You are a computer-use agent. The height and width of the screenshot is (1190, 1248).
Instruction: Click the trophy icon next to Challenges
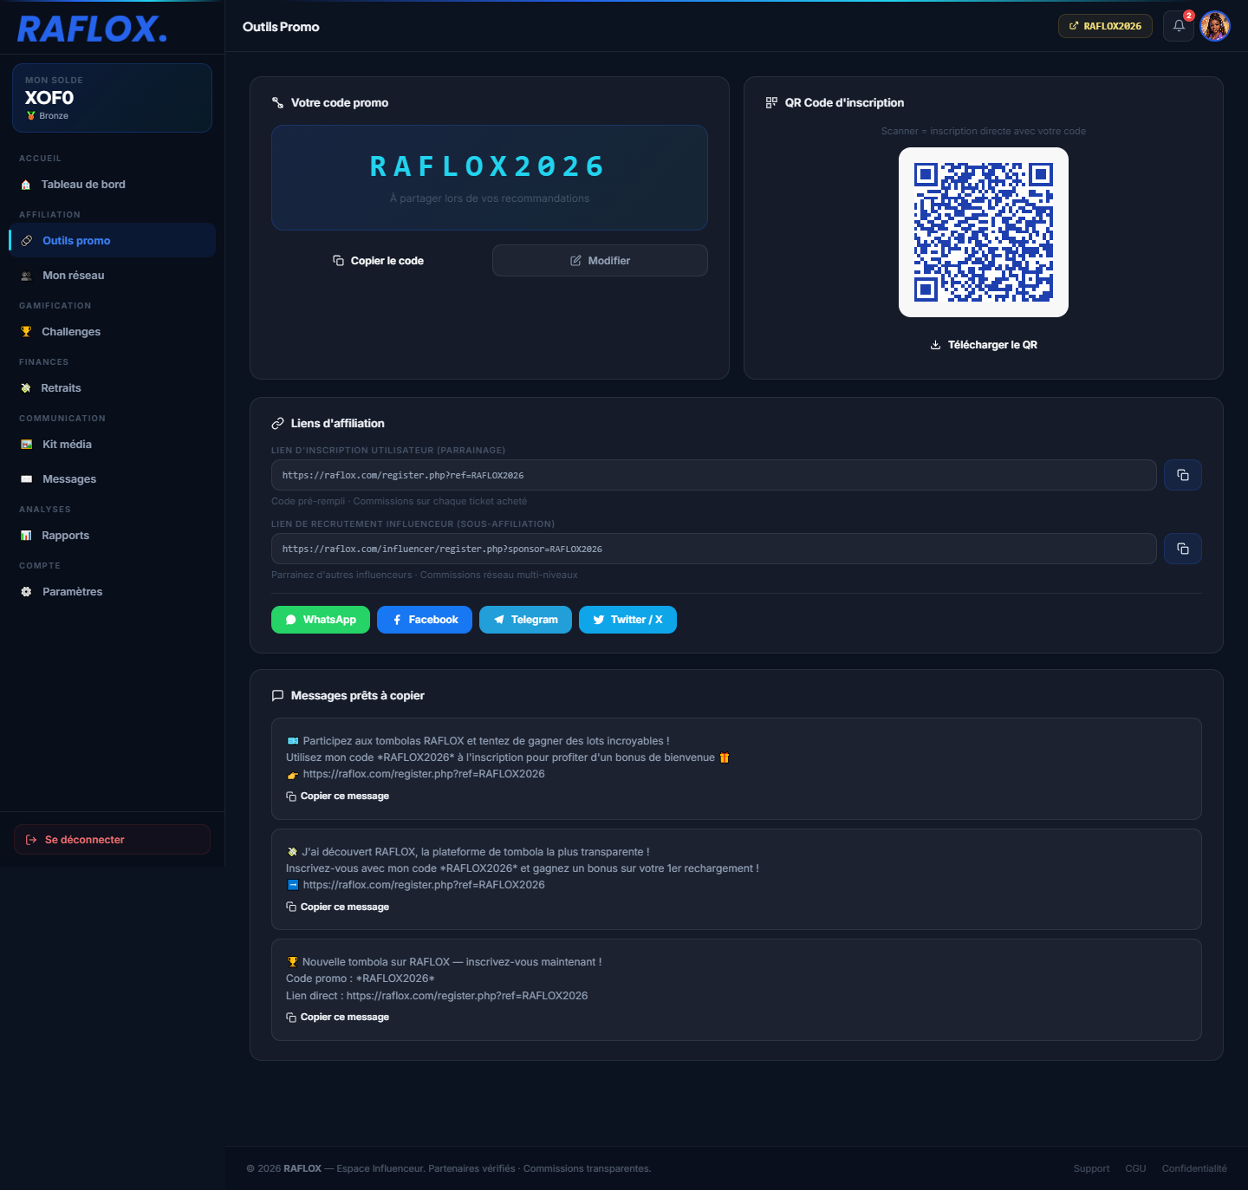(26, 332)
